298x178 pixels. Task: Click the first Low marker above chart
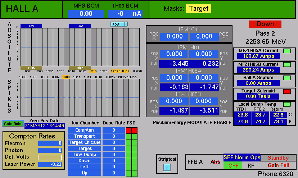(x=31, y=26)
